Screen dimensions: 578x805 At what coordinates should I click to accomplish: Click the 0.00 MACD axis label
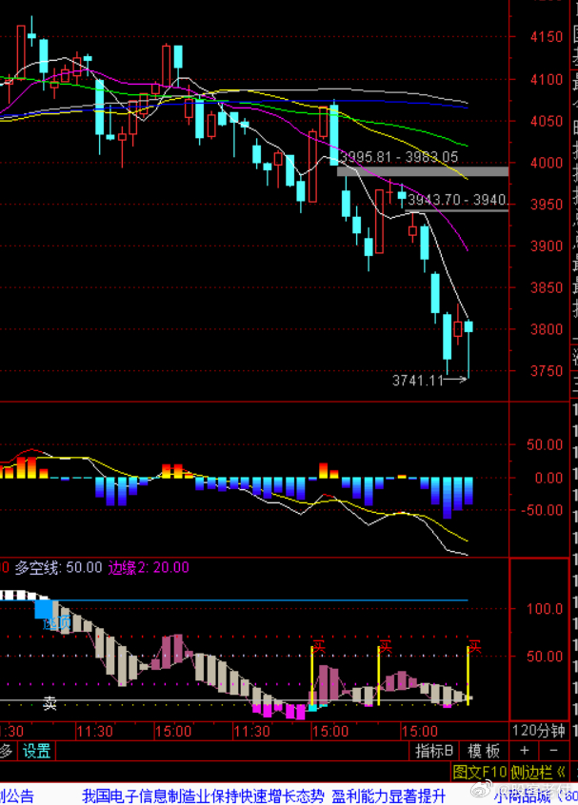click(x=548, y=478)
